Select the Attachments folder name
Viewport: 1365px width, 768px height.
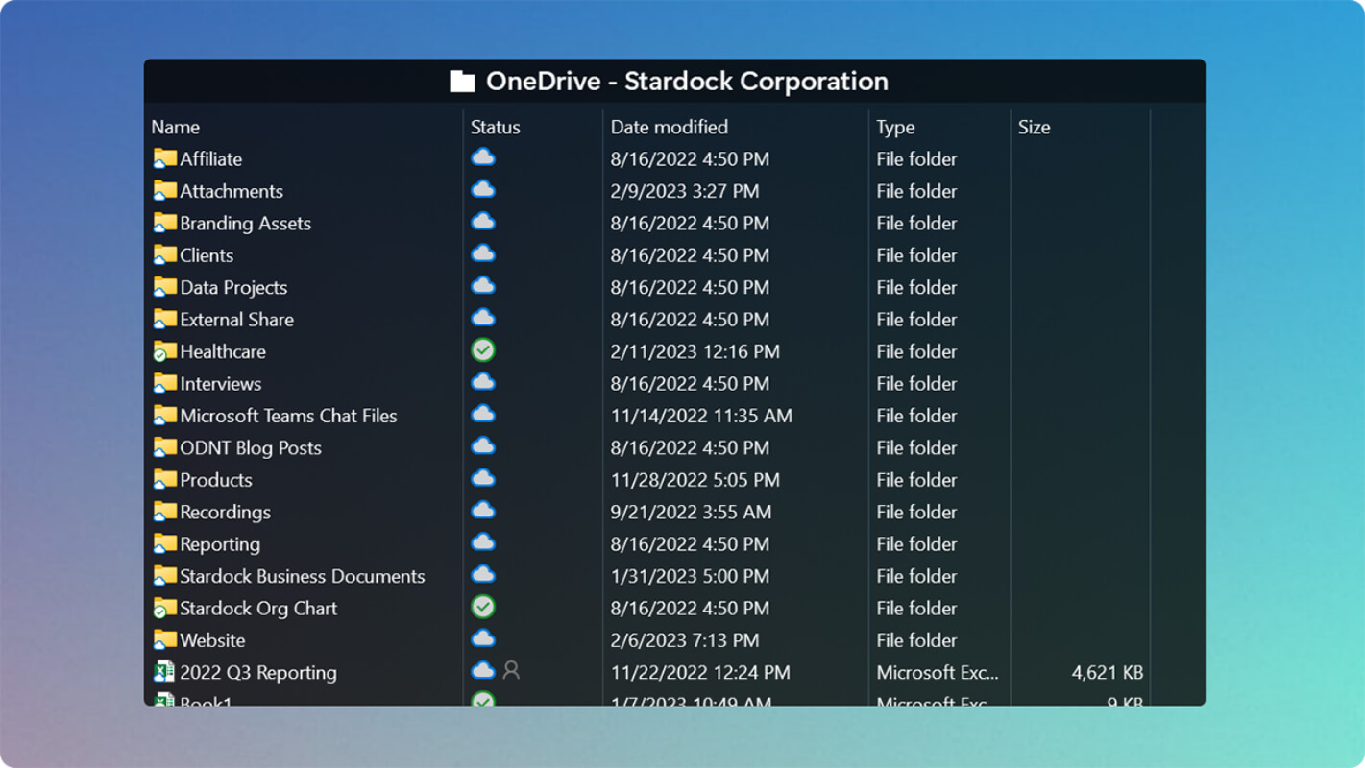tap(232, 191)
